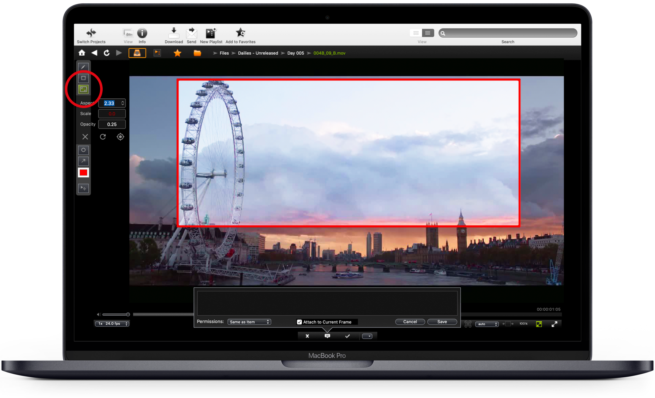
Task: Open the red annotation color swatch
Action: click(83, 173)
